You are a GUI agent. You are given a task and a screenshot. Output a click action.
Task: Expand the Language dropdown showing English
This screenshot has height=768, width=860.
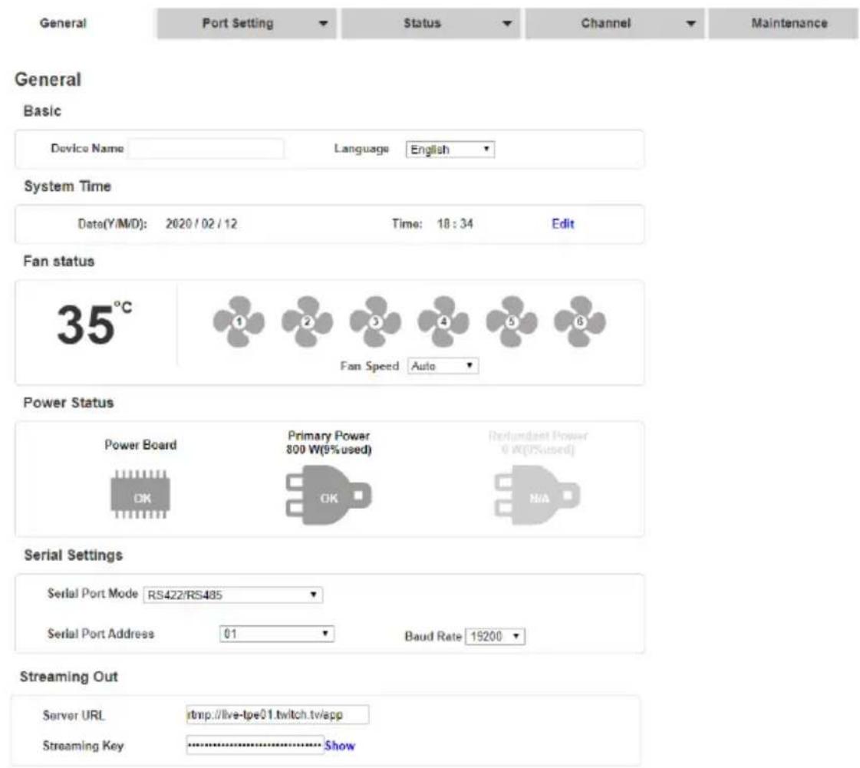click(450, 149)
